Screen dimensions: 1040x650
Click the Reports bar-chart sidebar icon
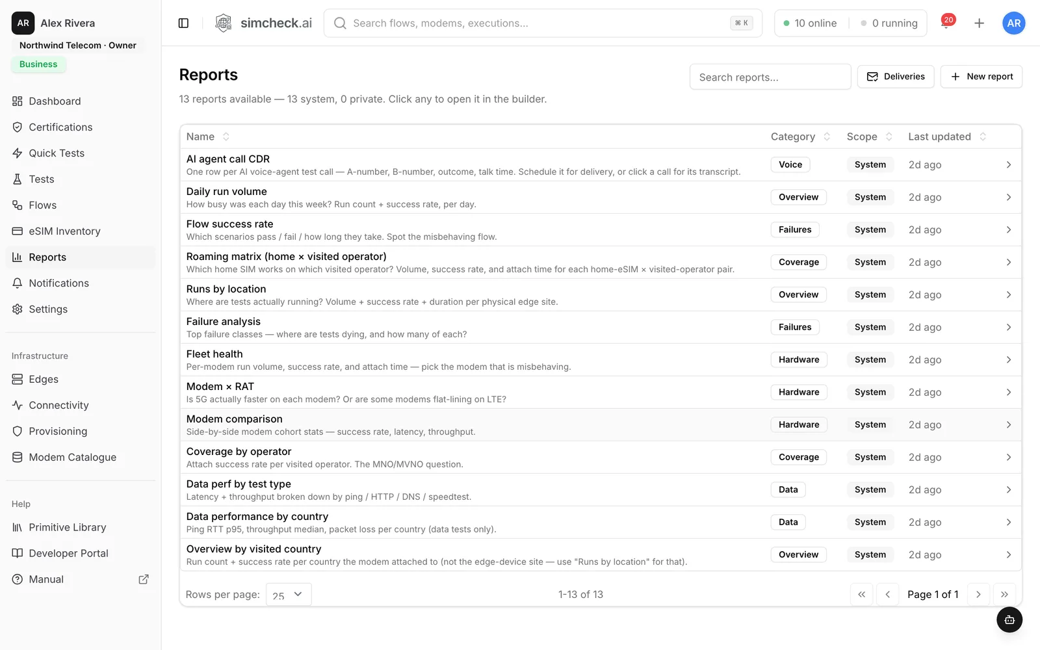point(18,257)
